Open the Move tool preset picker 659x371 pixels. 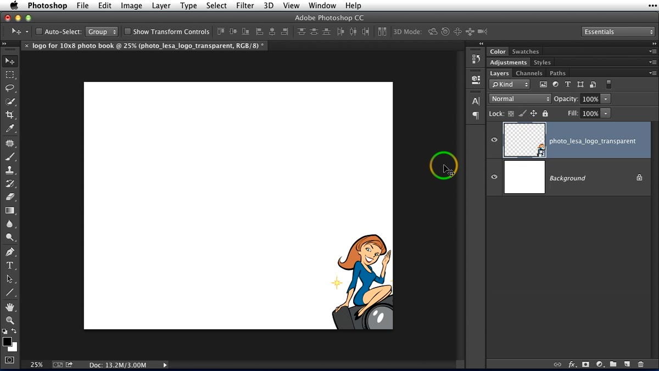point(20,32)
